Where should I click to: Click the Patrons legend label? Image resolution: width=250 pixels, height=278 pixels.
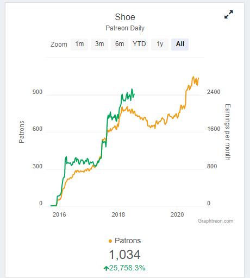click(128, 241)
